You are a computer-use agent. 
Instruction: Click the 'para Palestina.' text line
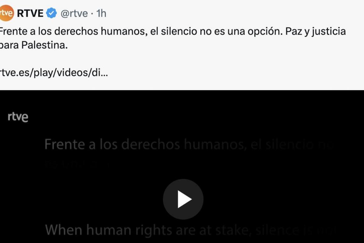pos(33,46)
